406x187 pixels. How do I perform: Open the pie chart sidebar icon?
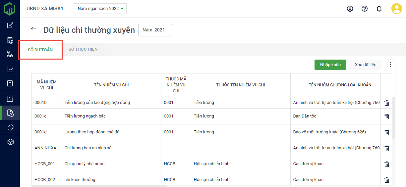point(10,127)
